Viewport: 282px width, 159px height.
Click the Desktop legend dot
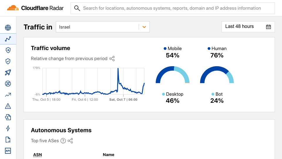[163, 94]
